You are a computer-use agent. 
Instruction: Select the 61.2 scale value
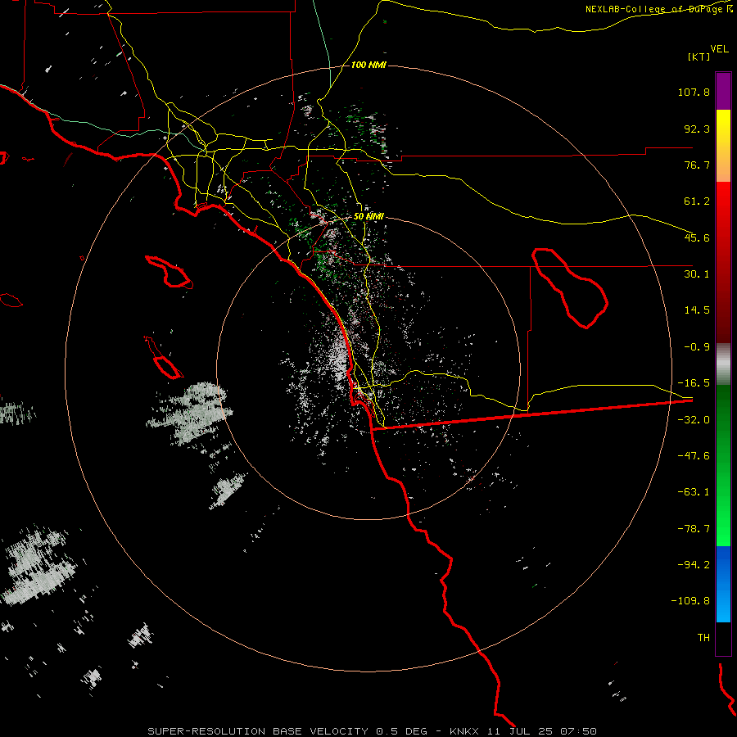[x=697, y=201]
